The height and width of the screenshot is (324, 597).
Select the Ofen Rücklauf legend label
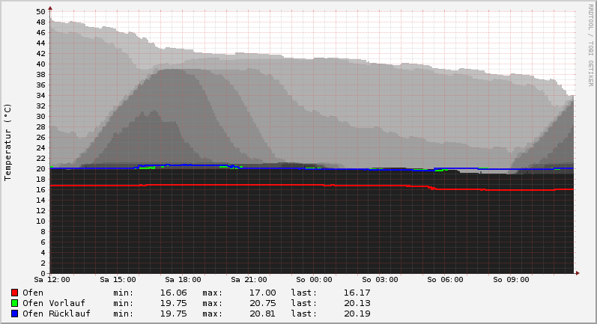(56, 314)
